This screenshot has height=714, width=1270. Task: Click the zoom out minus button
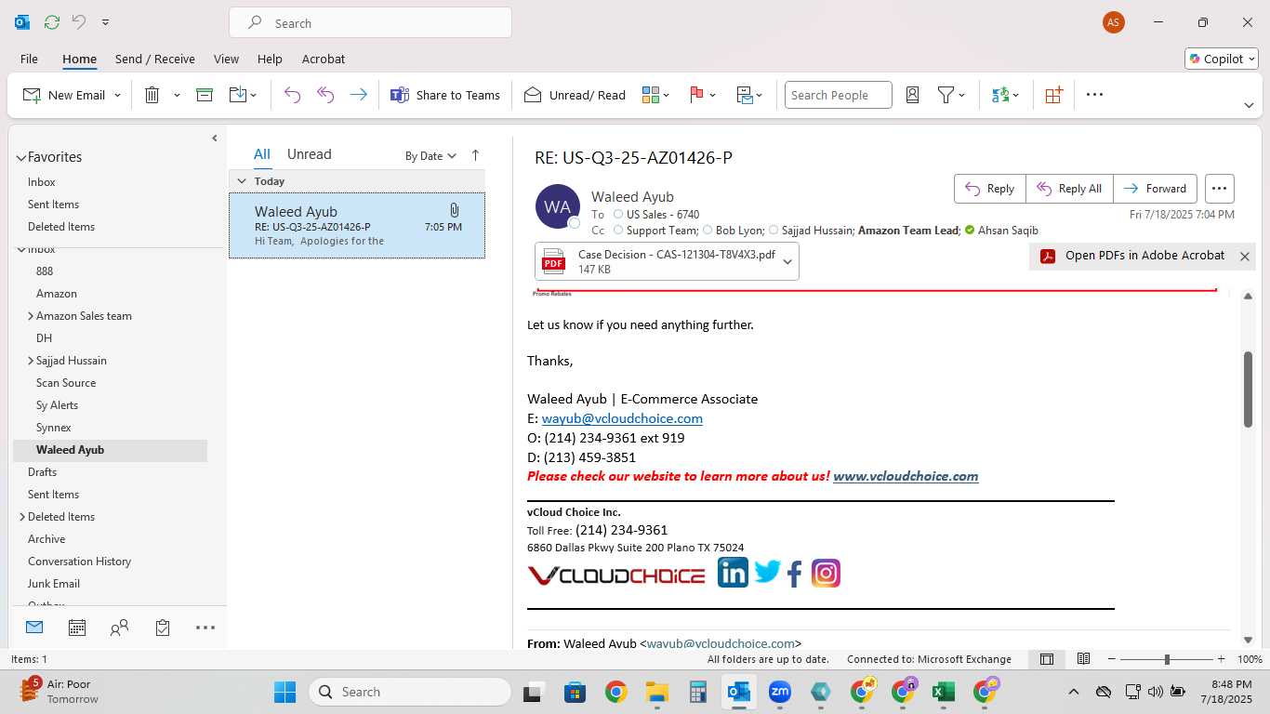[1110, 659]
